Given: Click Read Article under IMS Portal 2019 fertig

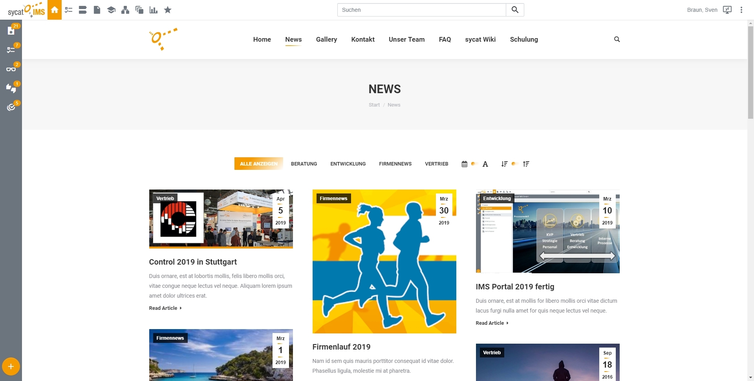Looking at the screenshot, I should [x=492, y=323].
